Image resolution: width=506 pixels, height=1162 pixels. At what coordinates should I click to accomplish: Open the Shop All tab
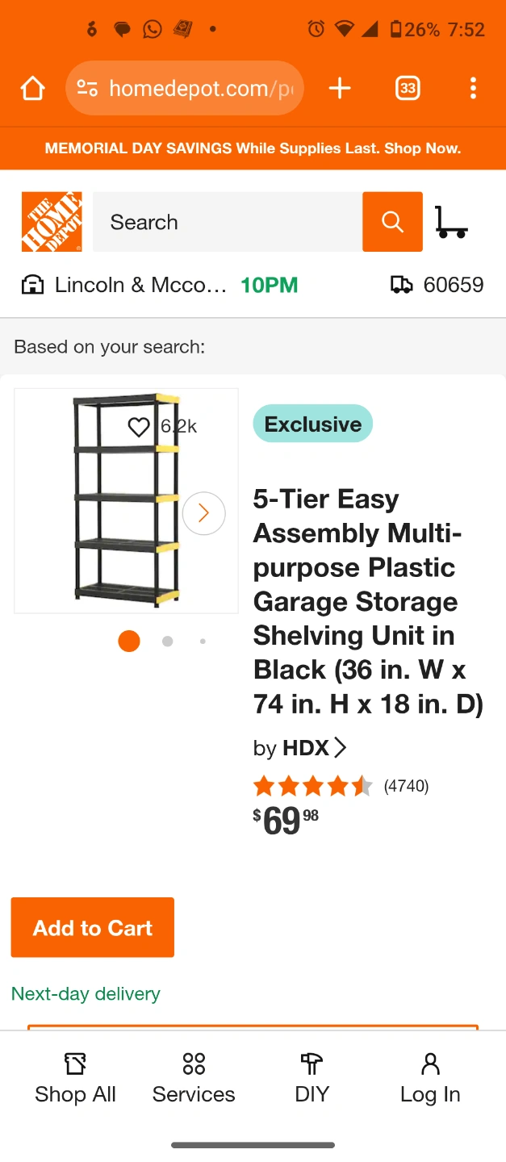pyautogui.click(x=75, y=1077)
